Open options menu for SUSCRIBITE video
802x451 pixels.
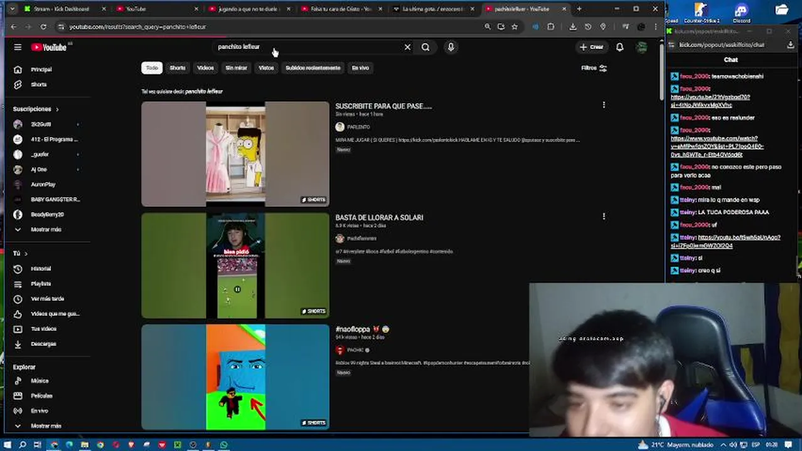(604, 105)
